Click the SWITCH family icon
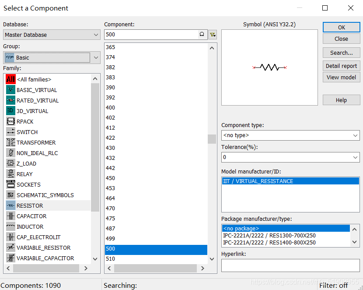Viewport: 363px width, 290px height. click(x=10, y=132)
